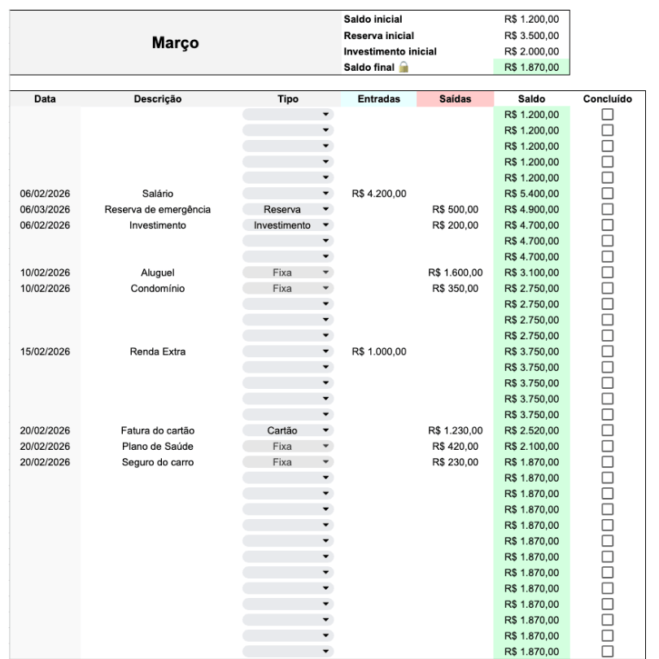Check the Concluído box for Salário
The width and height of the screenshot is (659, 659).
(x=607, y=194)
